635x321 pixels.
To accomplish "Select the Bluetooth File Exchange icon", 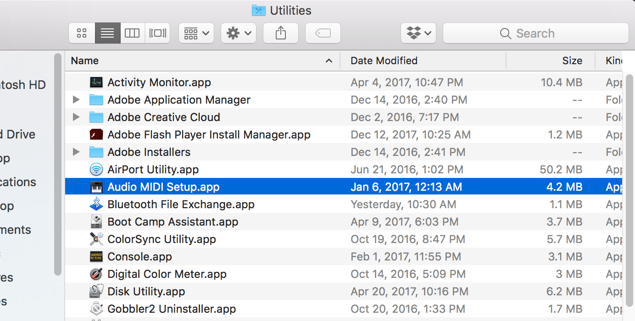I will (96, 205).
